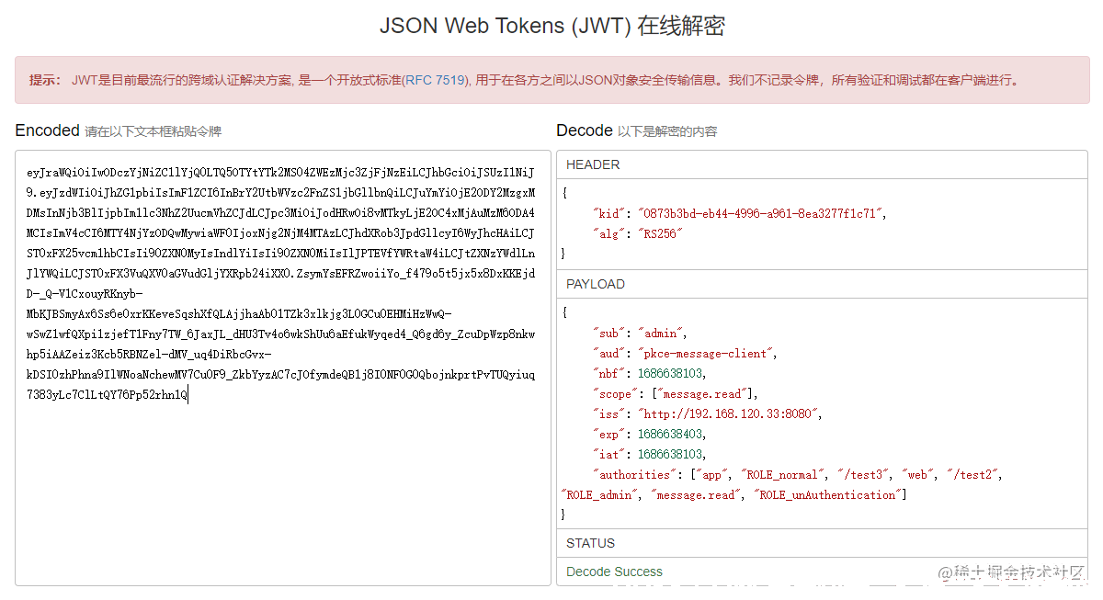
Task: Select the alg value RS256
Action: 658,233
